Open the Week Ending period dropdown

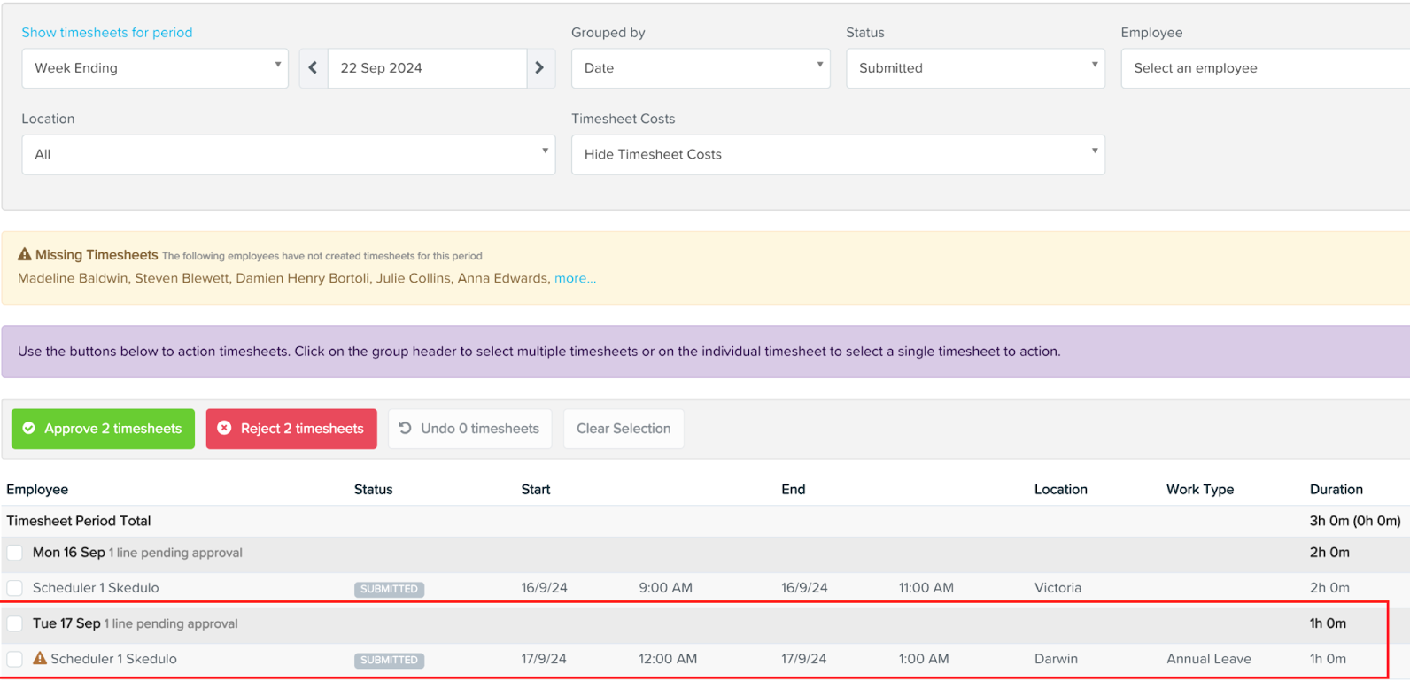pyautogui.click(x=155, y=68)
